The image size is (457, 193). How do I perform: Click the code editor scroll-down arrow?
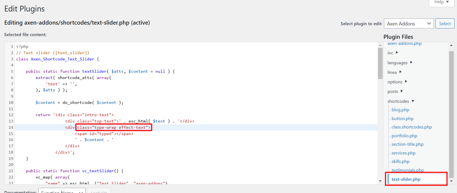pyautogui.click(x=380, y=181)
